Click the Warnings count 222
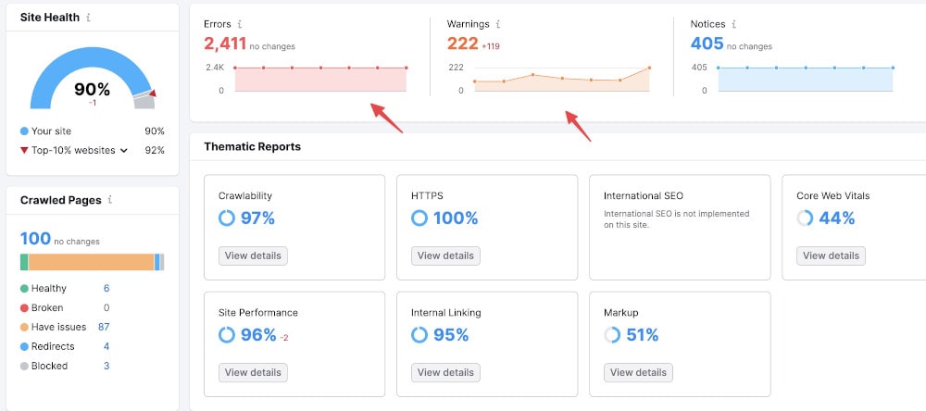The width and height of the screenshot is (926, 411). (x=462, y=44)
